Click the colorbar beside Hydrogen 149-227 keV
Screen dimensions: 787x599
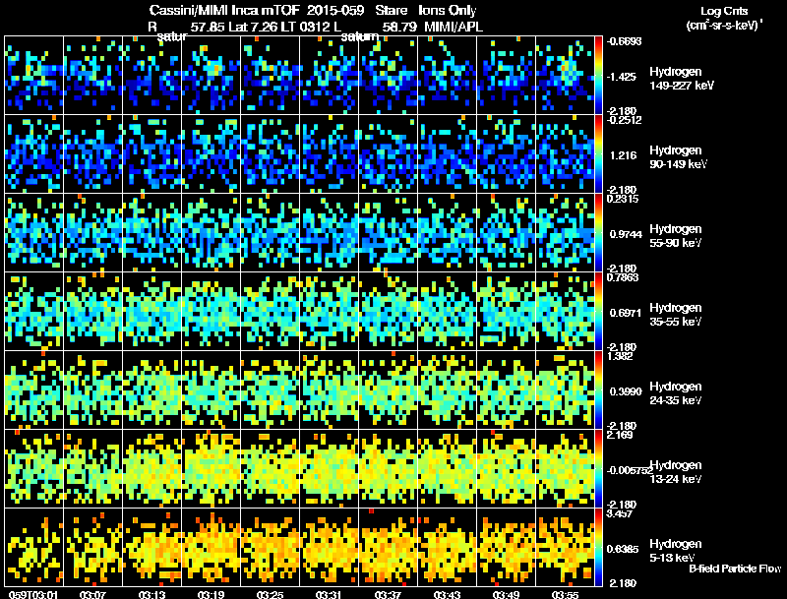[x=598, y=76]
